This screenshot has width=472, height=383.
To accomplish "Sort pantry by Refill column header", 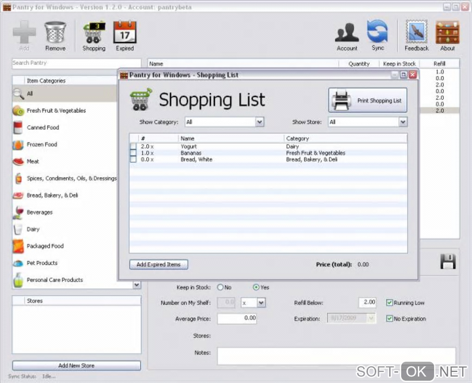I will (440, 64).
